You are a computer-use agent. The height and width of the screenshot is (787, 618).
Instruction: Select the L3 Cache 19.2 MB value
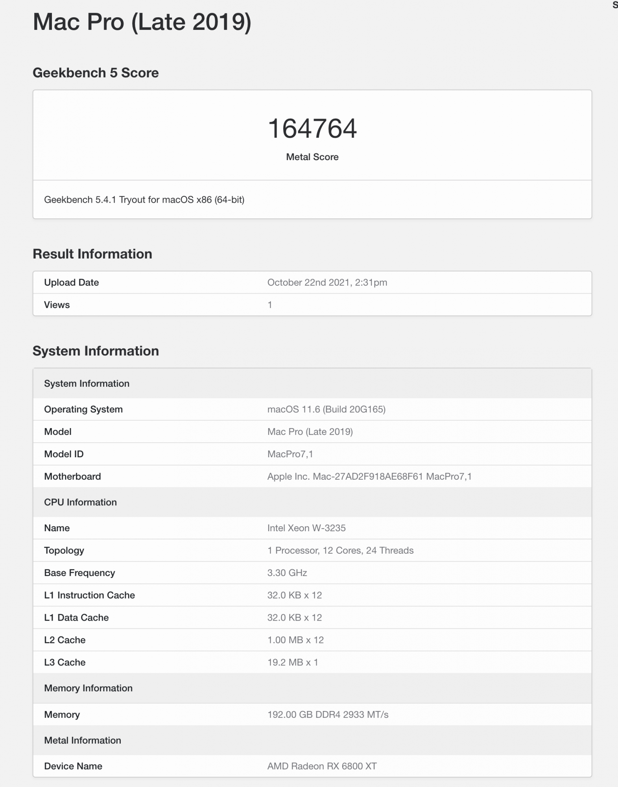tap(293, 662)
